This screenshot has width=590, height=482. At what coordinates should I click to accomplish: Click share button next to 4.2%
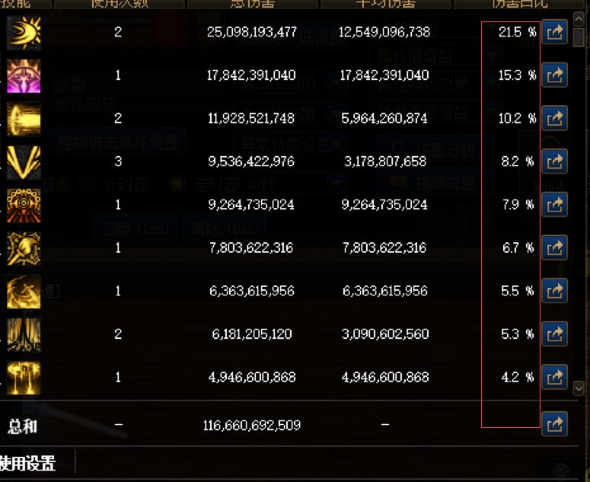click(x=554, y=377)
